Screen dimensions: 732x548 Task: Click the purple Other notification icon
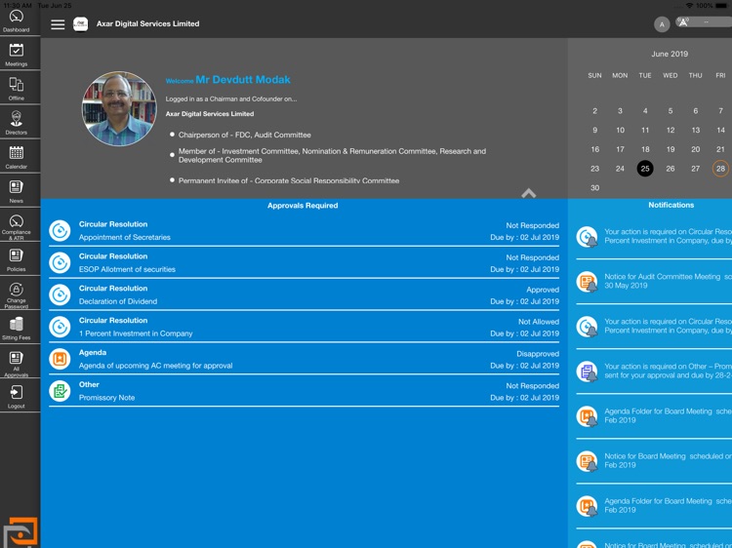coord(587,372)
